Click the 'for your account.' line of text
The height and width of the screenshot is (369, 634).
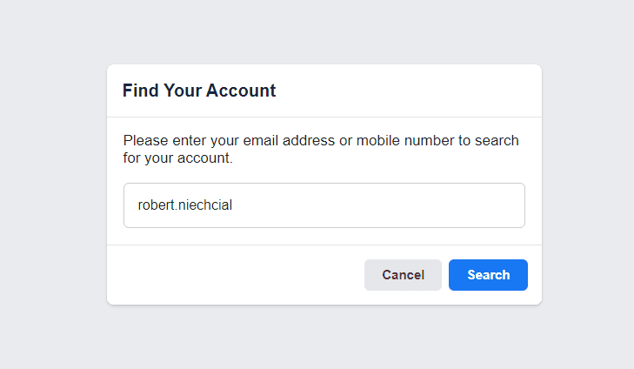(178, 159)
